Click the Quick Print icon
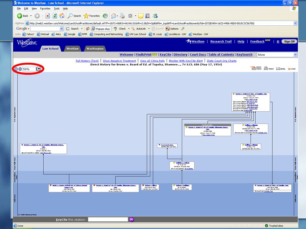This screenshot has width=306, height=229. [x=256, y=68]
